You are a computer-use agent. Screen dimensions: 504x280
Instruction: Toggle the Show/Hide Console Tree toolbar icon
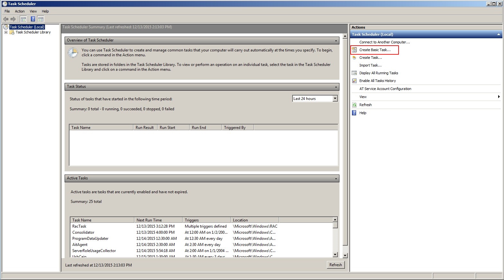coord(23,19)
